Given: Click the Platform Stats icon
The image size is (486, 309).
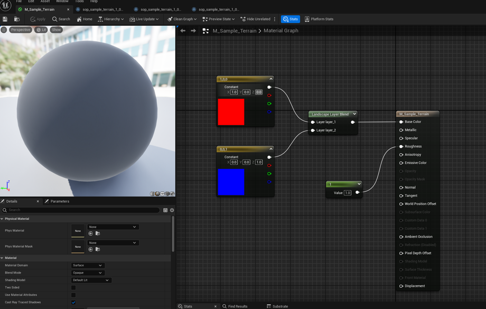Looking at the screenshot, I should [307, 19].
